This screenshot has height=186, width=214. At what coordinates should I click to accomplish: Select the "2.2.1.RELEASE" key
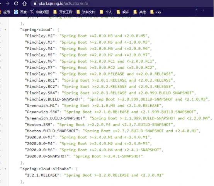tap(42, 175)
